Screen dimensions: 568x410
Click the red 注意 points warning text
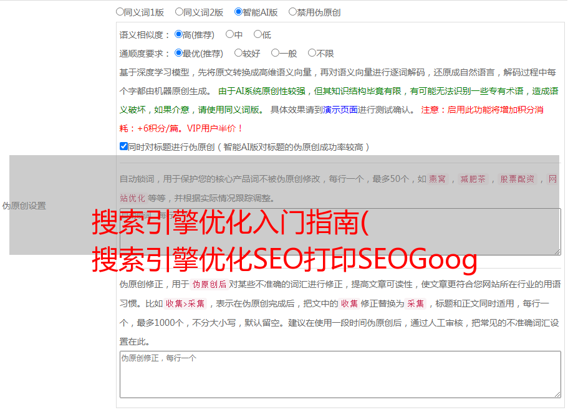332,119
